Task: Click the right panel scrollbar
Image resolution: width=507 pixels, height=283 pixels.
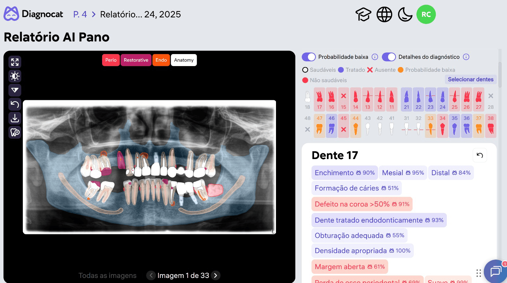Action: 500,75
